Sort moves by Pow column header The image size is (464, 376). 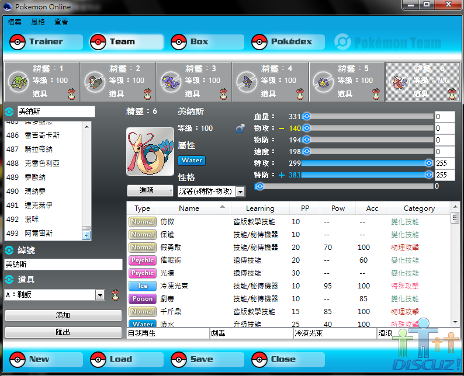point(338,208)
